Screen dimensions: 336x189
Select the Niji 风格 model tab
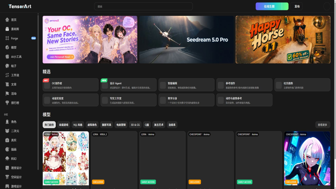[x=78, y=125]
